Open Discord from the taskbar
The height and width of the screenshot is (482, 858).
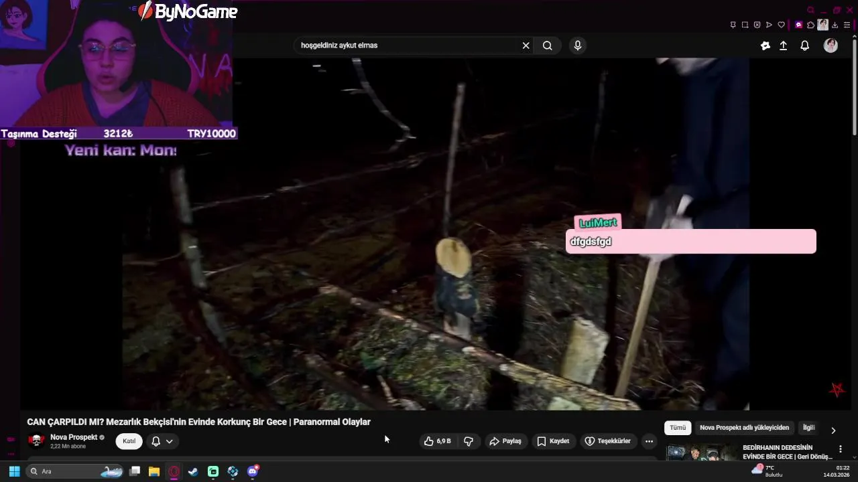pos(253,471)
